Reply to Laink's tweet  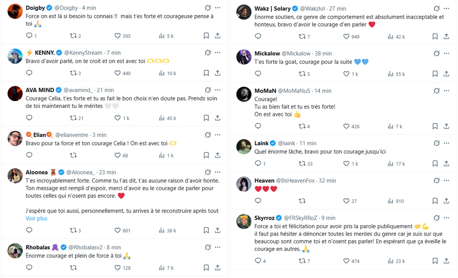click(x=258, y=164)
